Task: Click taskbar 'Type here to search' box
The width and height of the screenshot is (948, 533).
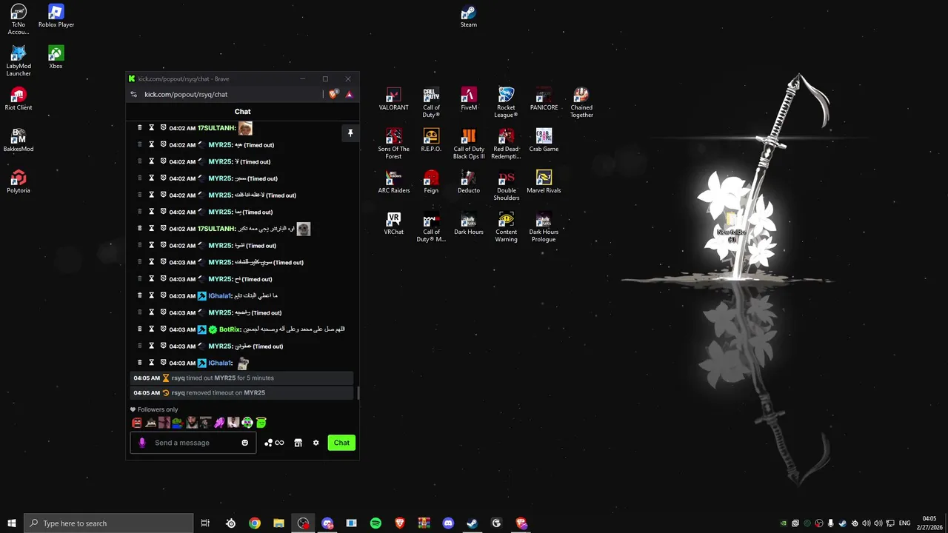Action: [x=109, y=523]
